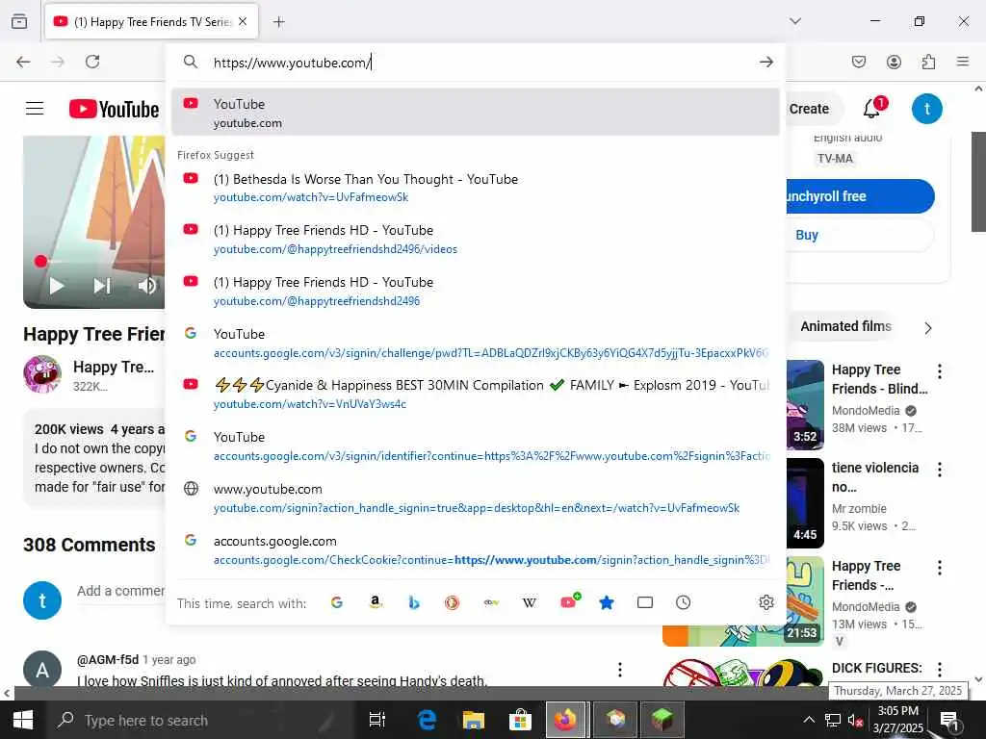Open options for Happy Tree Friends - Blind video
Image resolution: width=986 pixels, height=739 pixels.
[x=940, y=371]
